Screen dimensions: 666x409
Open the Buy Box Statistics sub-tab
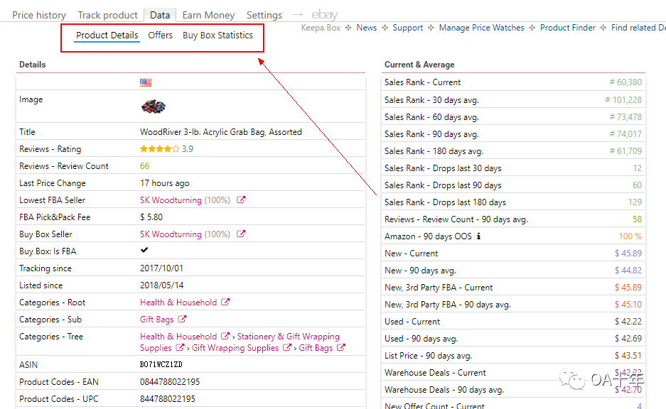pyautogui.click(x=217, y=36)
